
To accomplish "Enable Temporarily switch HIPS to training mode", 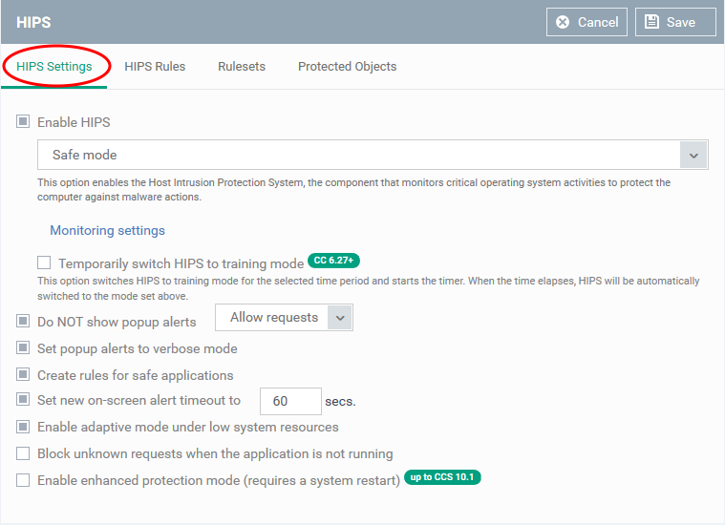I will pos(44,262).
